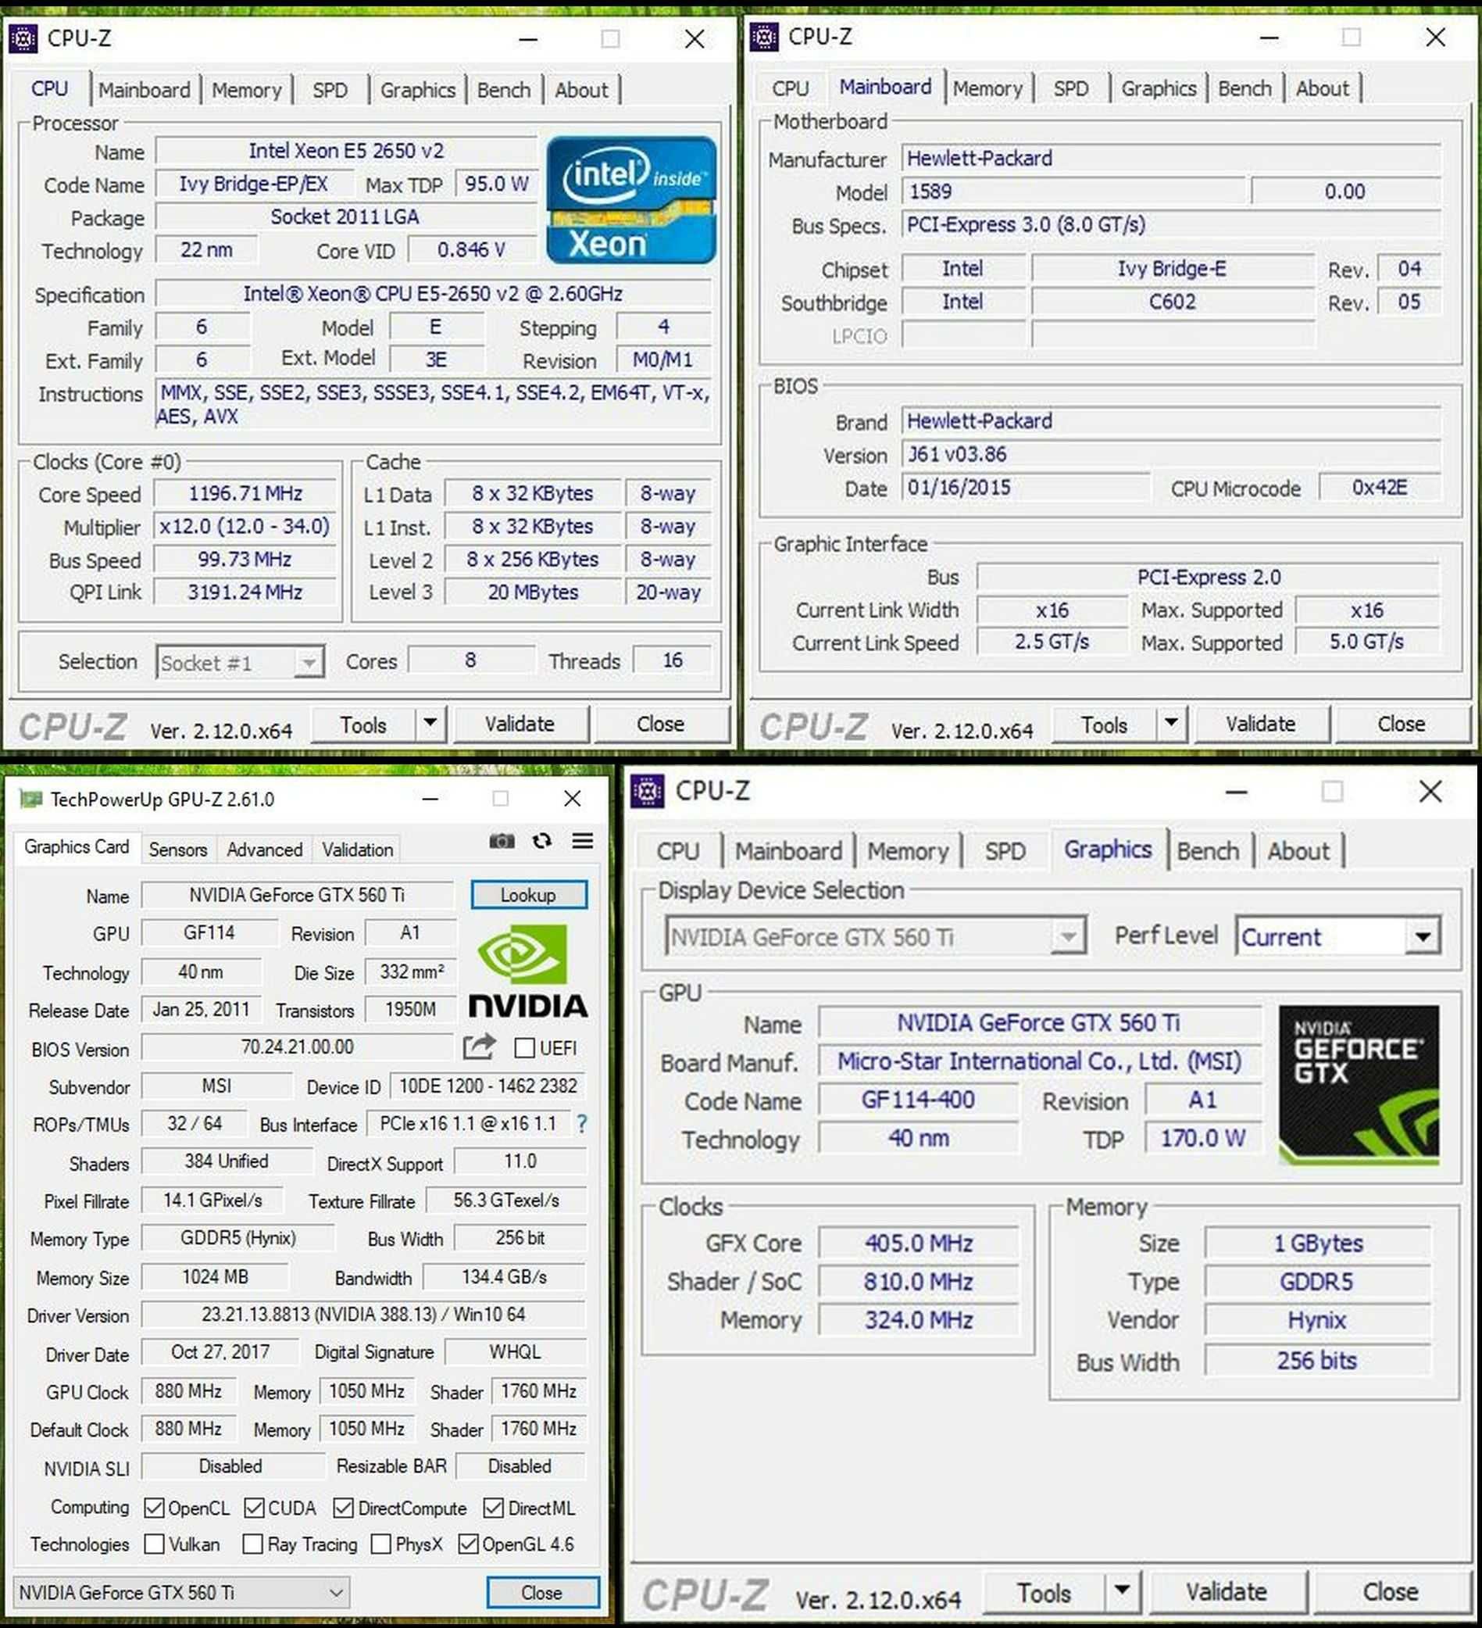Click the Specification field with E5-2650 v2

tap(434, 293)
